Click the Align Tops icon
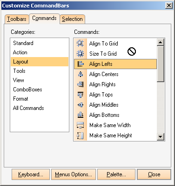This screenshot has height=186, width=175. (81, 95)
